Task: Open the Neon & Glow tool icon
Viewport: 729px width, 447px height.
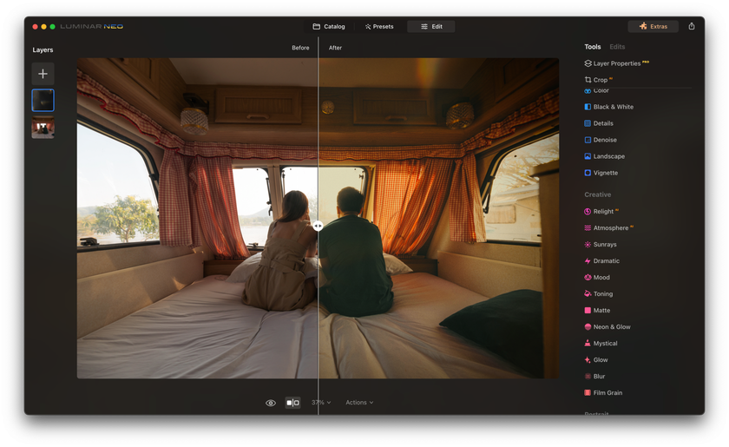Action: 588,326
